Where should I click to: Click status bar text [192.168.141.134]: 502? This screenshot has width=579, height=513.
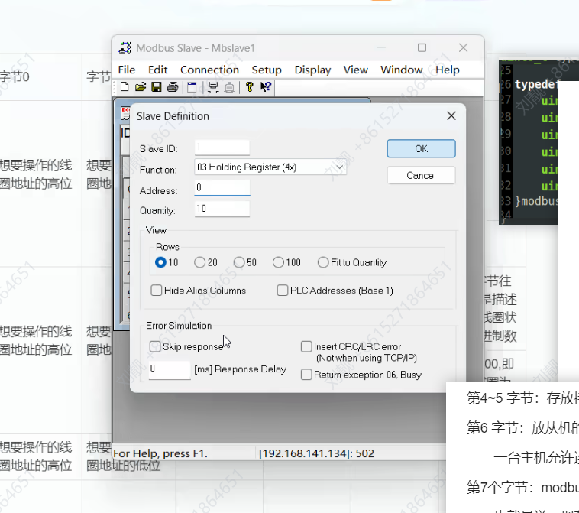click(316, 453)
